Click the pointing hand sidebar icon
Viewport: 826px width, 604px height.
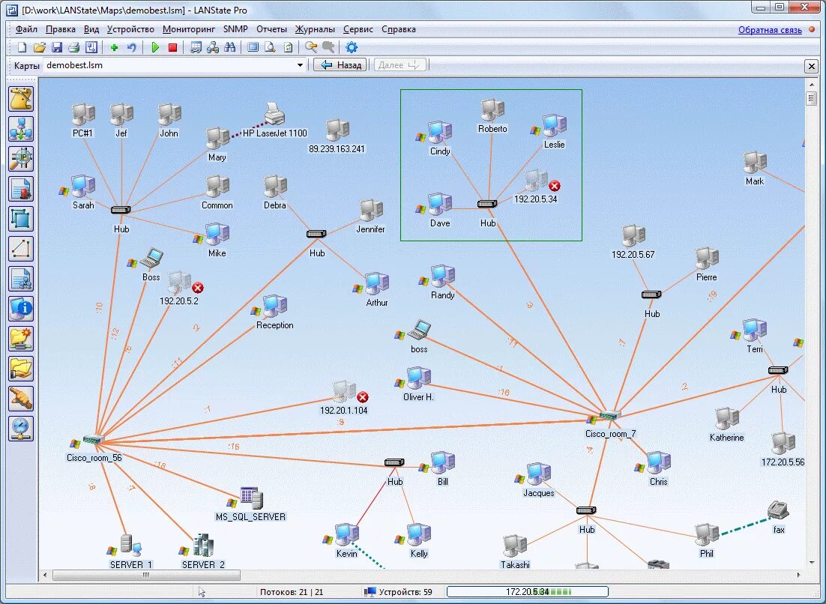point(21,399)
